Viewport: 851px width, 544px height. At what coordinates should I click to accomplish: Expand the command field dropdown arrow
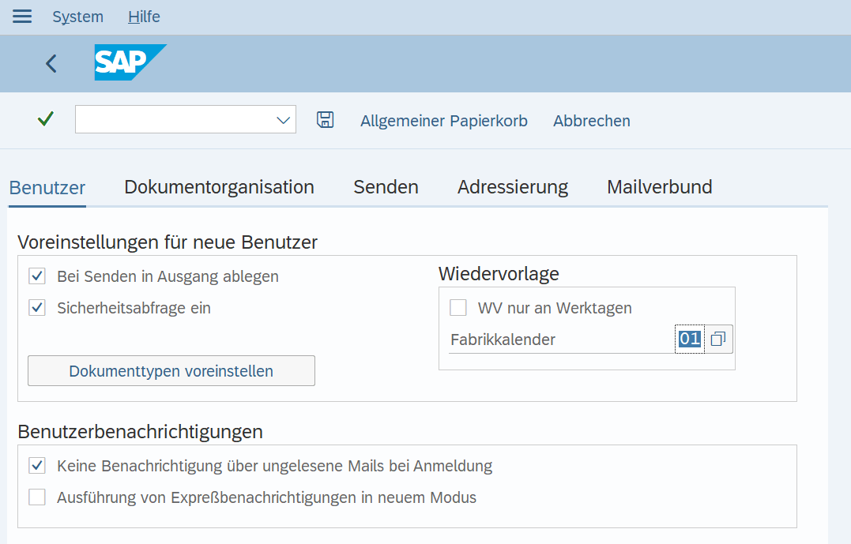pyautogui.click(x=284, y=120)
